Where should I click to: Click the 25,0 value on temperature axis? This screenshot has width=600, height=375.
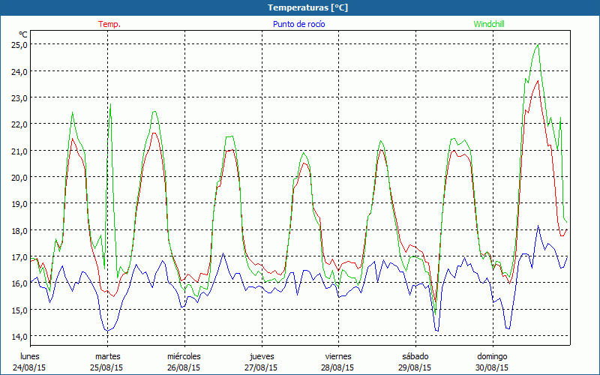click(x=19, y=44)
